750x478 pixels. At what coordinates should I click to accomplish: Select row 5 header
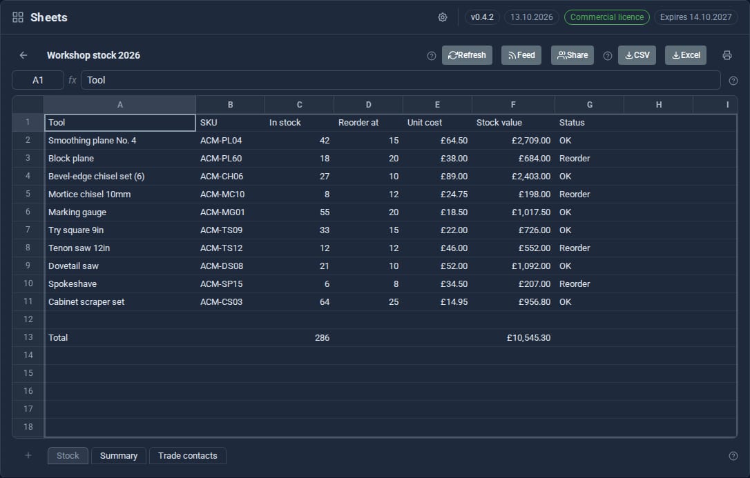tap(28, 194)
